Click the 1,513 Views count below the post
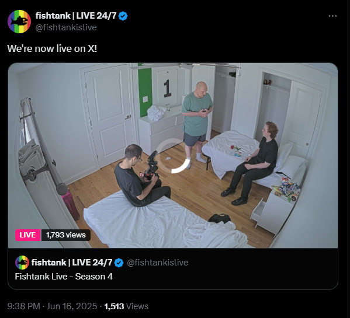The height and width of the screenshot is (318, 350). 126,306
